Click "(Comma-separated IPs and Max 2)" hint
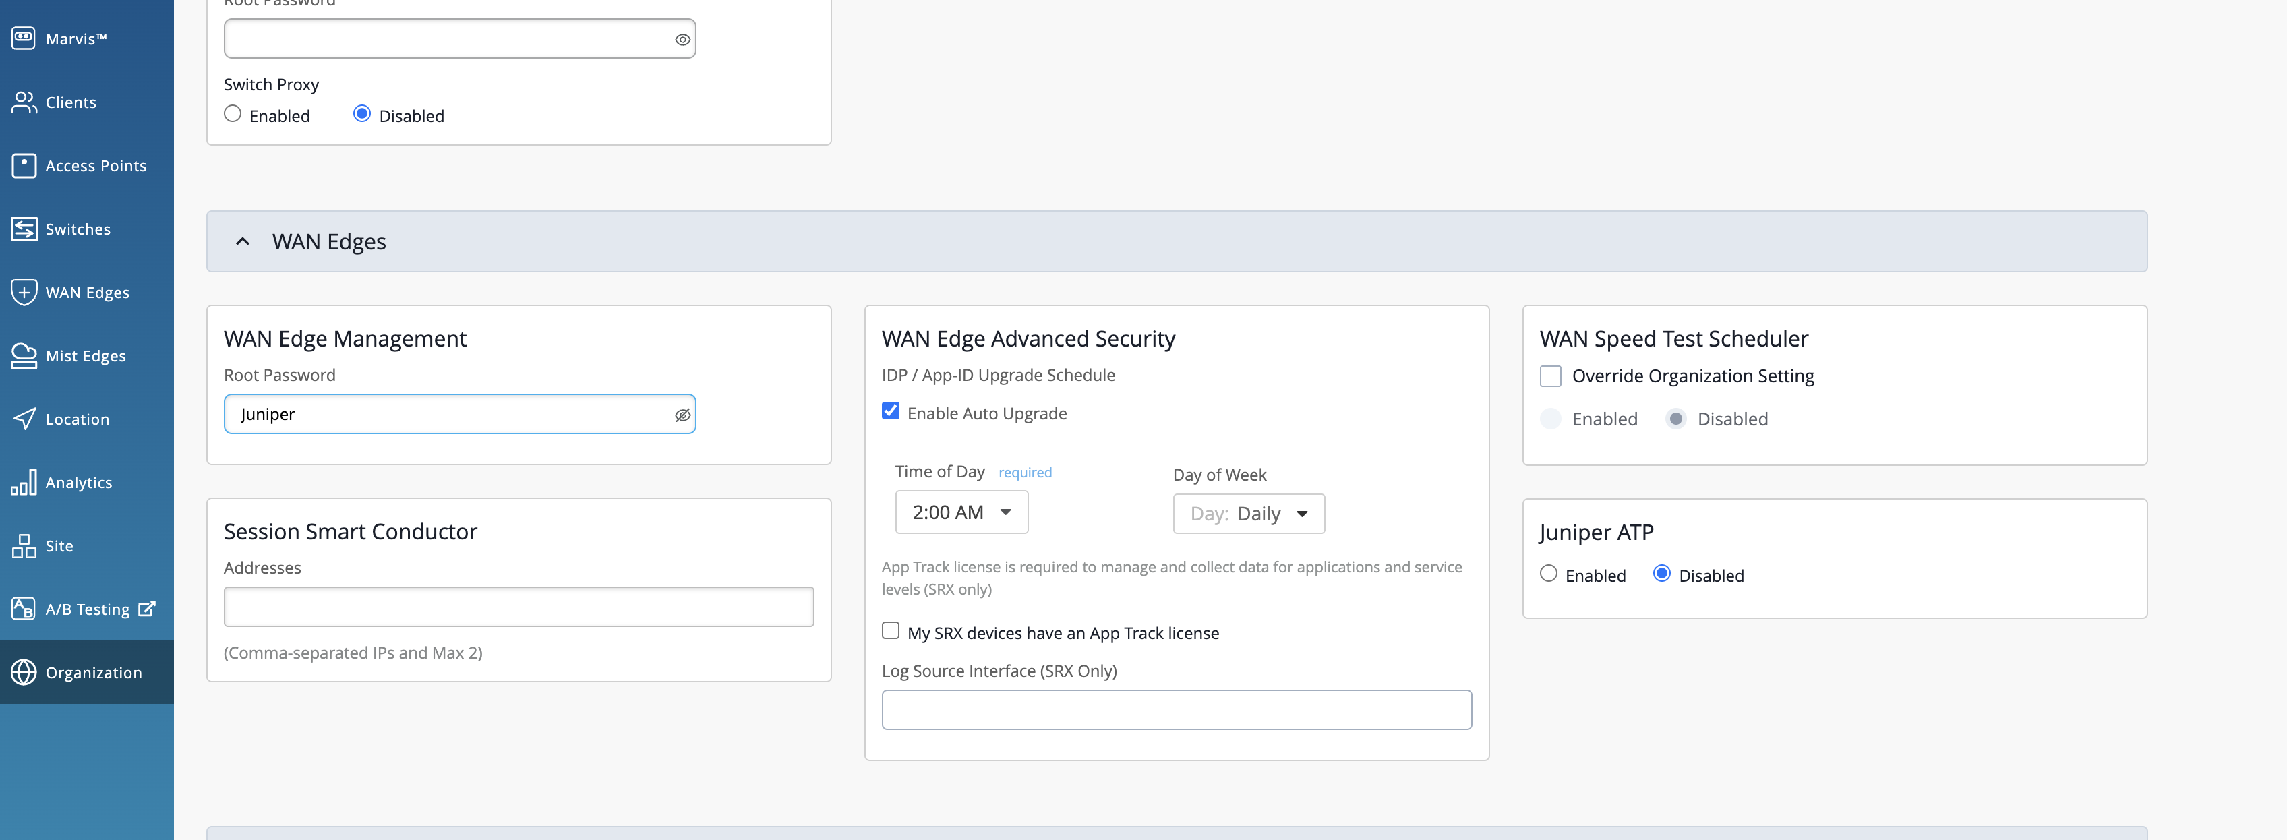 [x=353, y=653]
